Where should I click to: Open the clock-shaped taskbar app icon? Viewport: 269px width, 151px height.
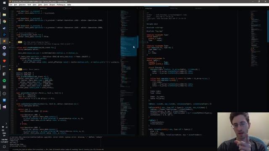pyautogui.click(x=4, y=94)
